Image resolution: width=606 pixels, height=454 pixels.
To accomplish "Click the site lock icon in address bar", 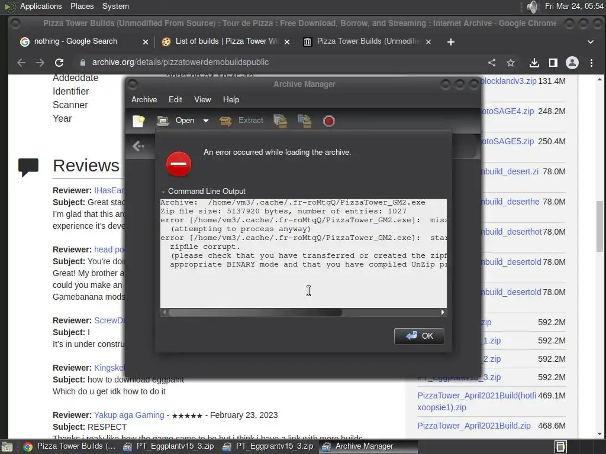I will point(82,63).
